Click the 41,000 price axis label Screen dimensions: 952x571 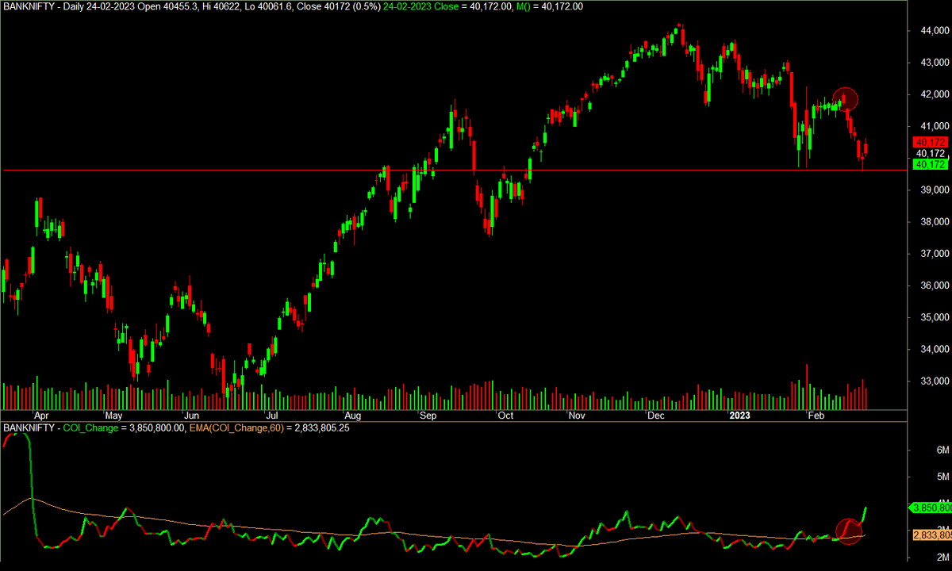tap(934, 126)
